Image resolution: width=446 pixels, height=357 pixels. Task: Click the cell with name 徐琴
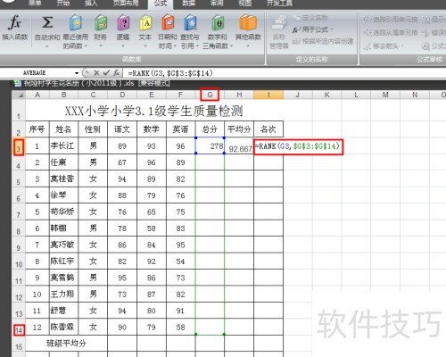[63, 195]
